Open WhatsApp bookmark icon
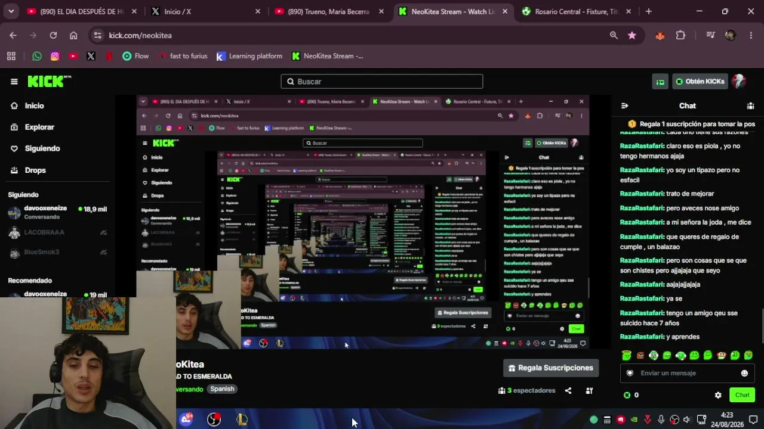Image resolution: width=764 pixels, height=429 pixels. (x=37, y=56)
